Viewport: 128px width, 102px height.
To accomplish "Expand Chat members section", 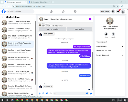I will [110, 46].
